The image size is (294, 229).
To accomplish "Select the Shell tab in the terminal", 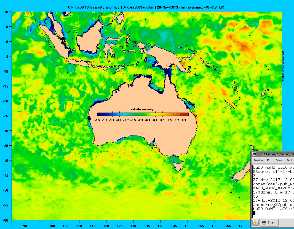I will click(x=269, y=222).
